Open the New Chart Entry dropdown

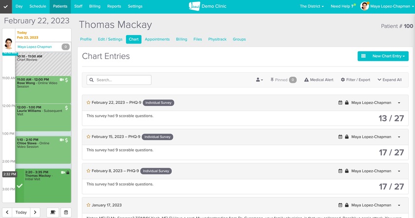[388, 56]
